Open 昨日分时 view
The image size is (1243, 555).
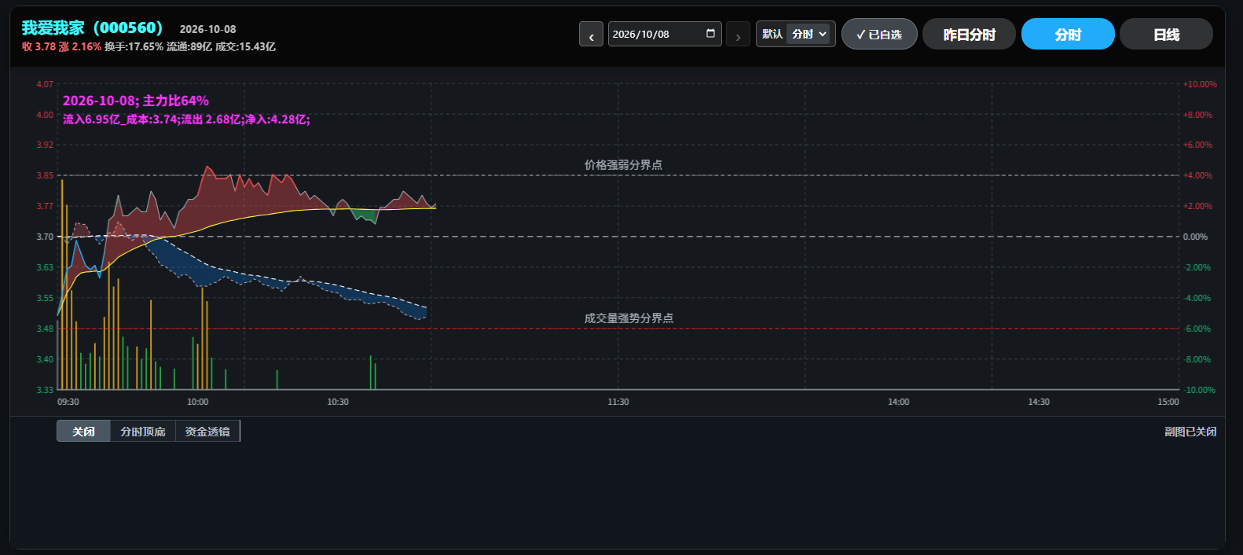click(969, 35)
